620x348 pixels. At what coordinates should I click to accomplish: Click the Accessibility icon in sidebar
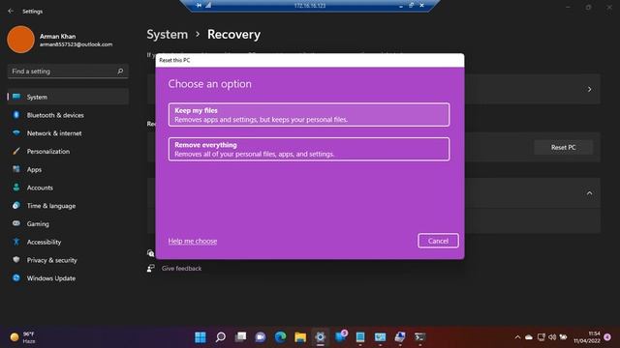(x=16, y=242)
